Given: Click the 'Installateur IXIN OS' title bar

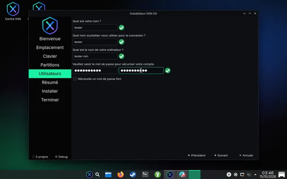Looking at the screenshot, I should click(x=143, y=13).
